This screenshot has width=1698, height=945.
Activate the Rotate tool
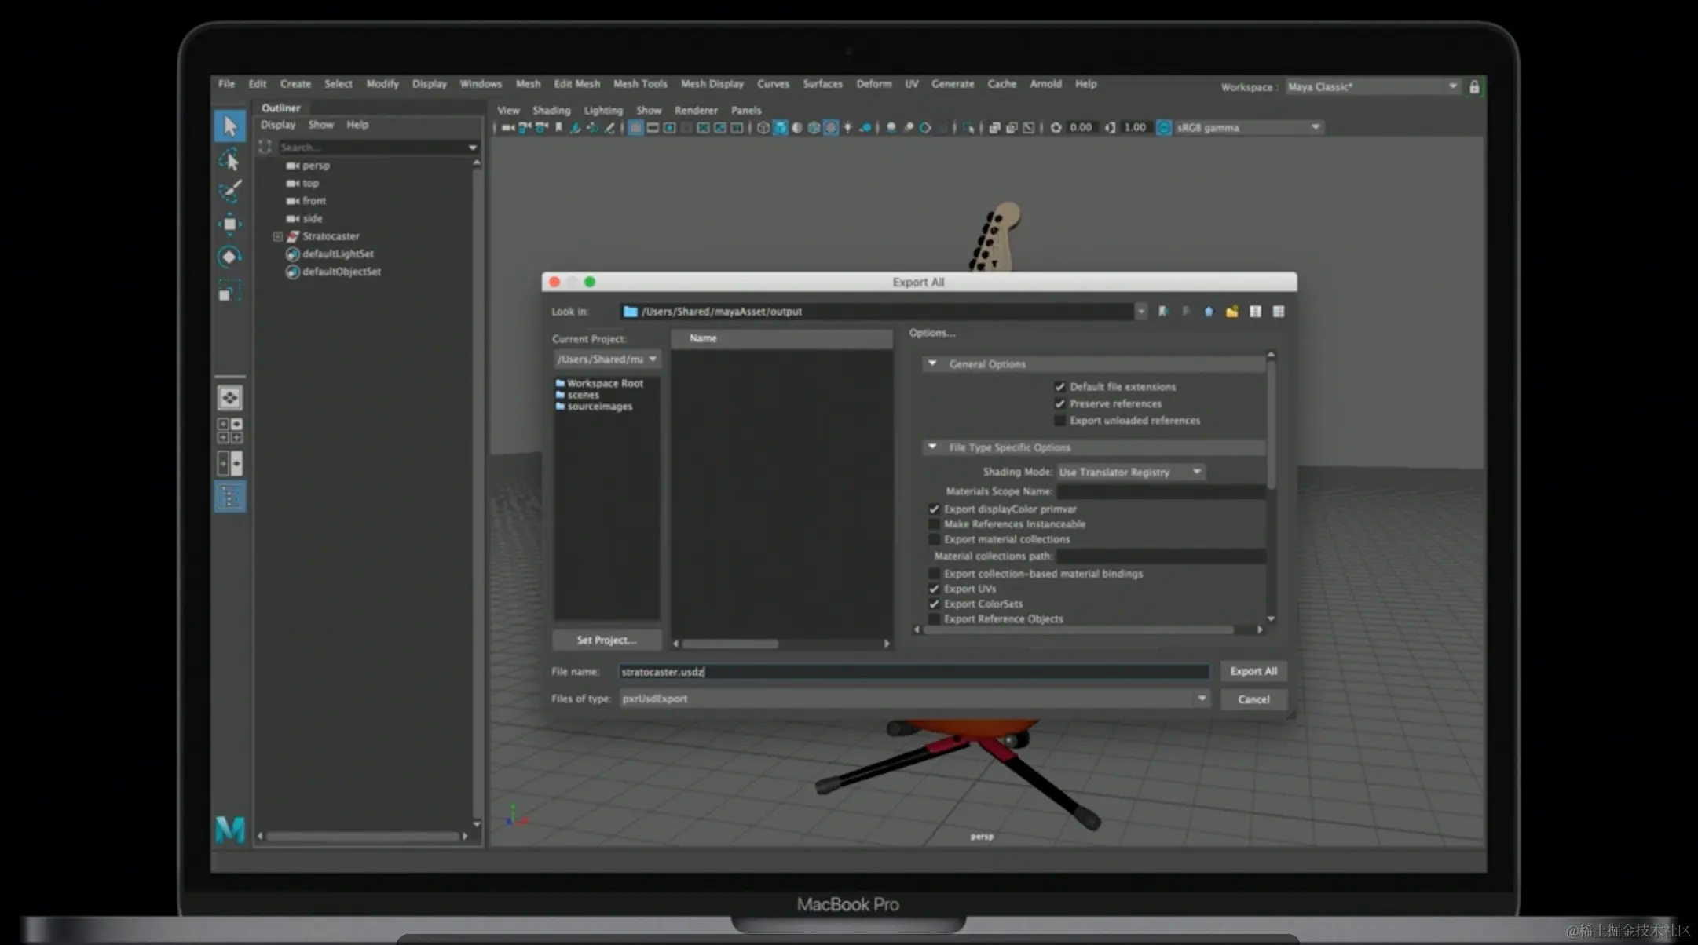229,257
